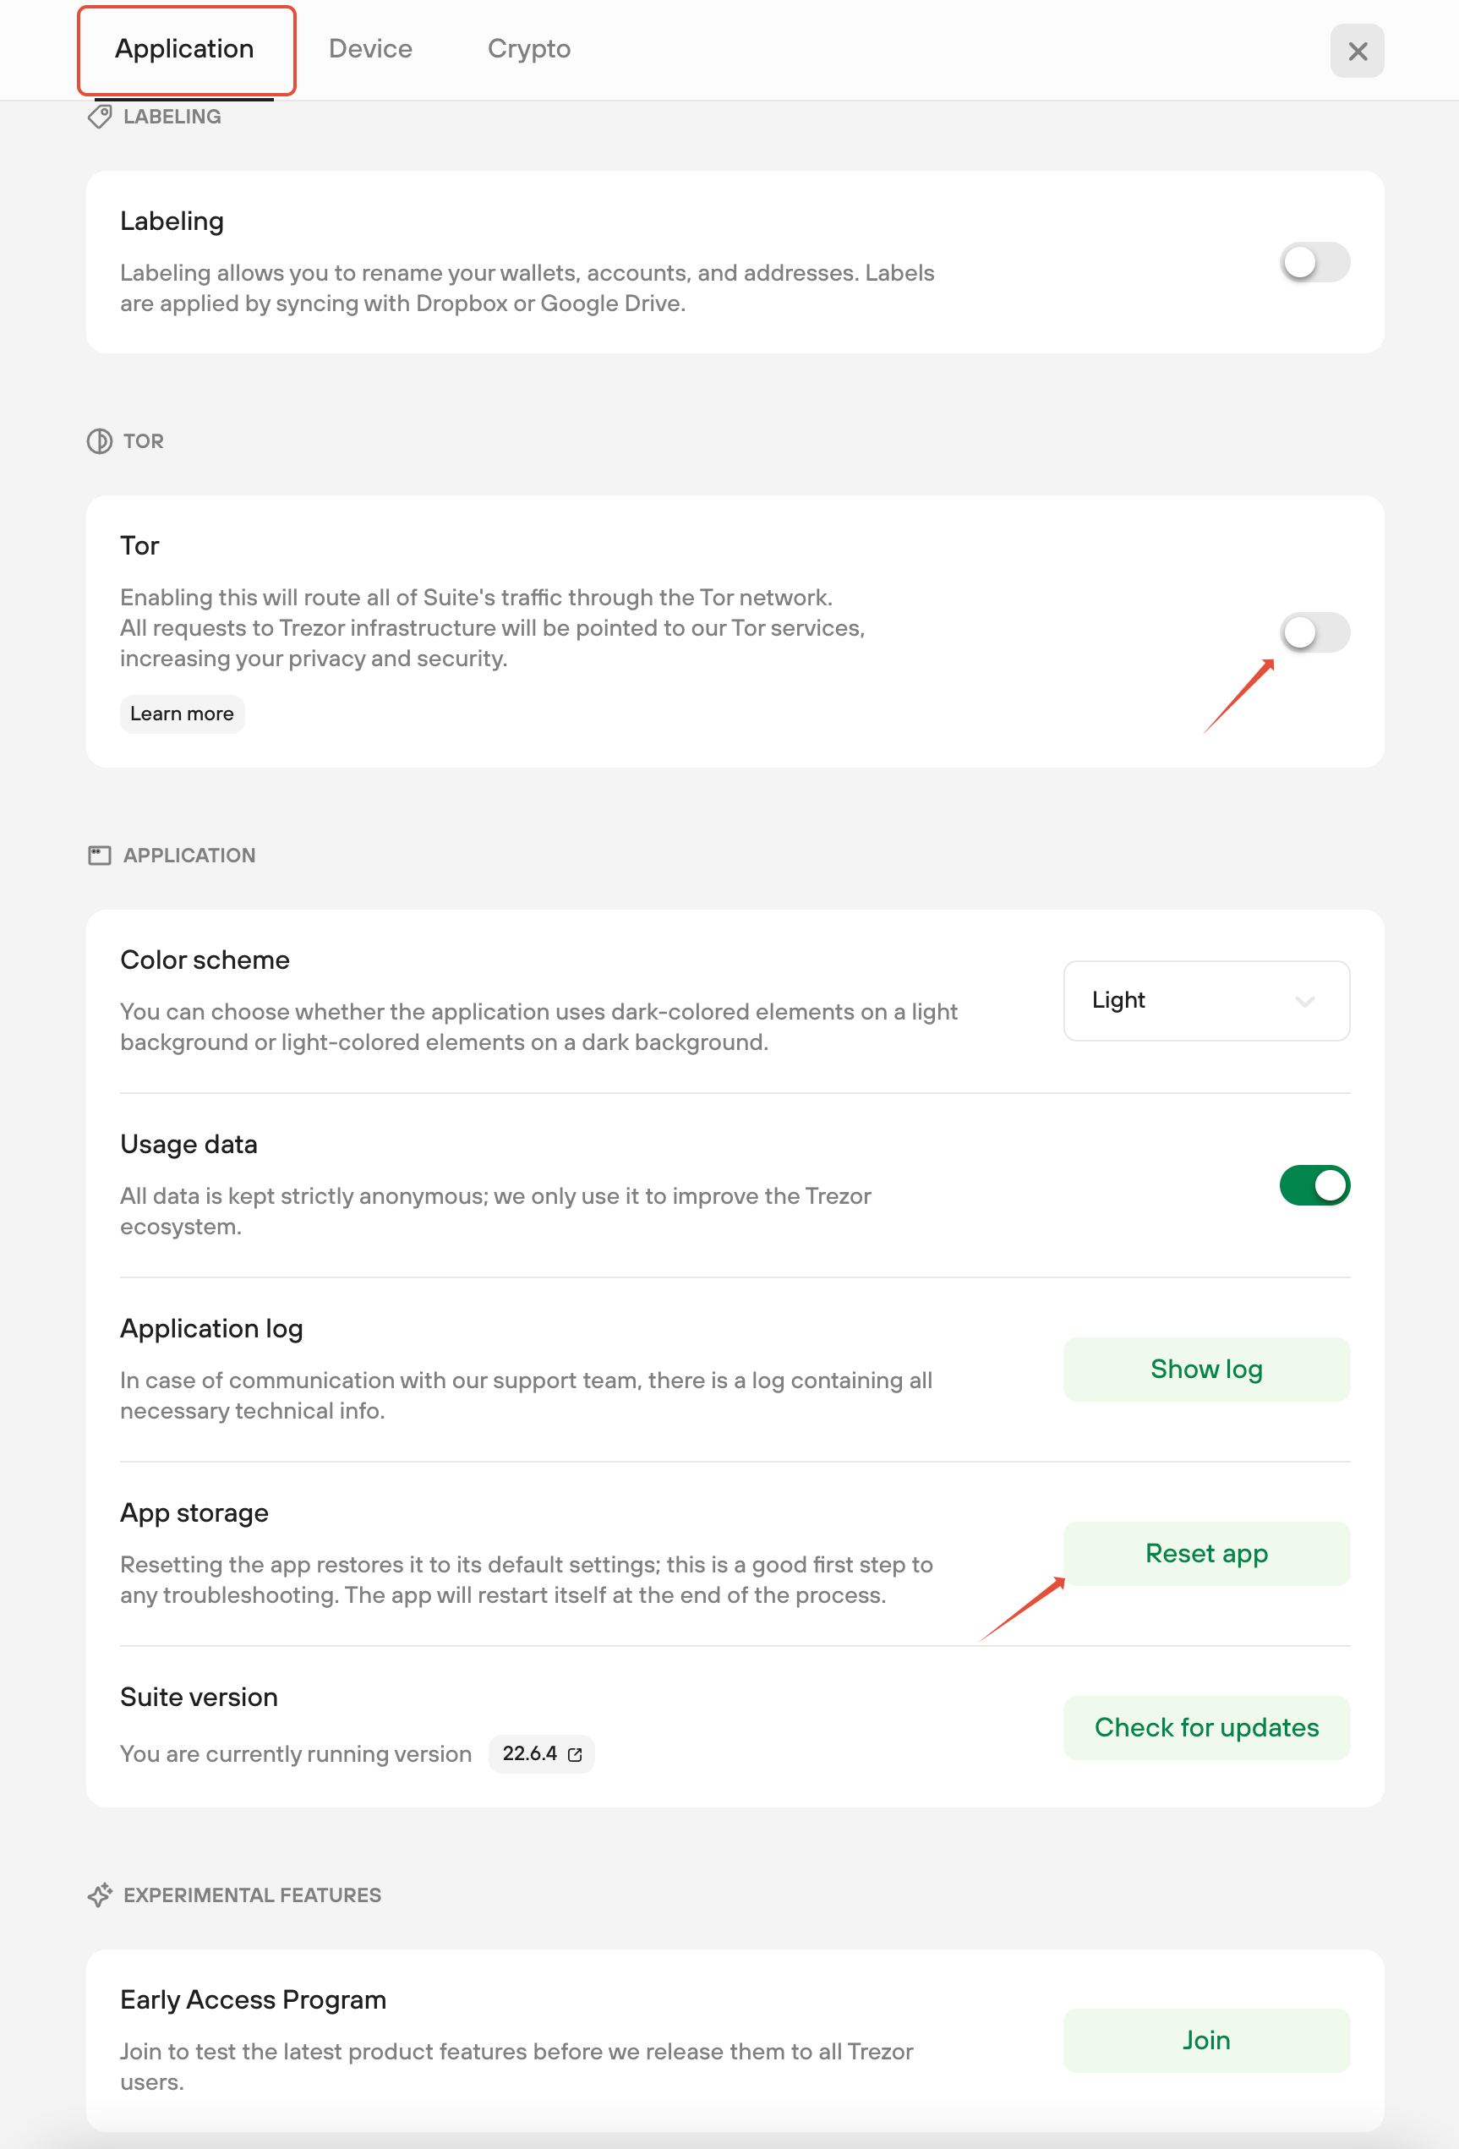This screenshot has width=1459, height=2149.
Task: Turn on the Tor toggle
Action: point(1314,632)
